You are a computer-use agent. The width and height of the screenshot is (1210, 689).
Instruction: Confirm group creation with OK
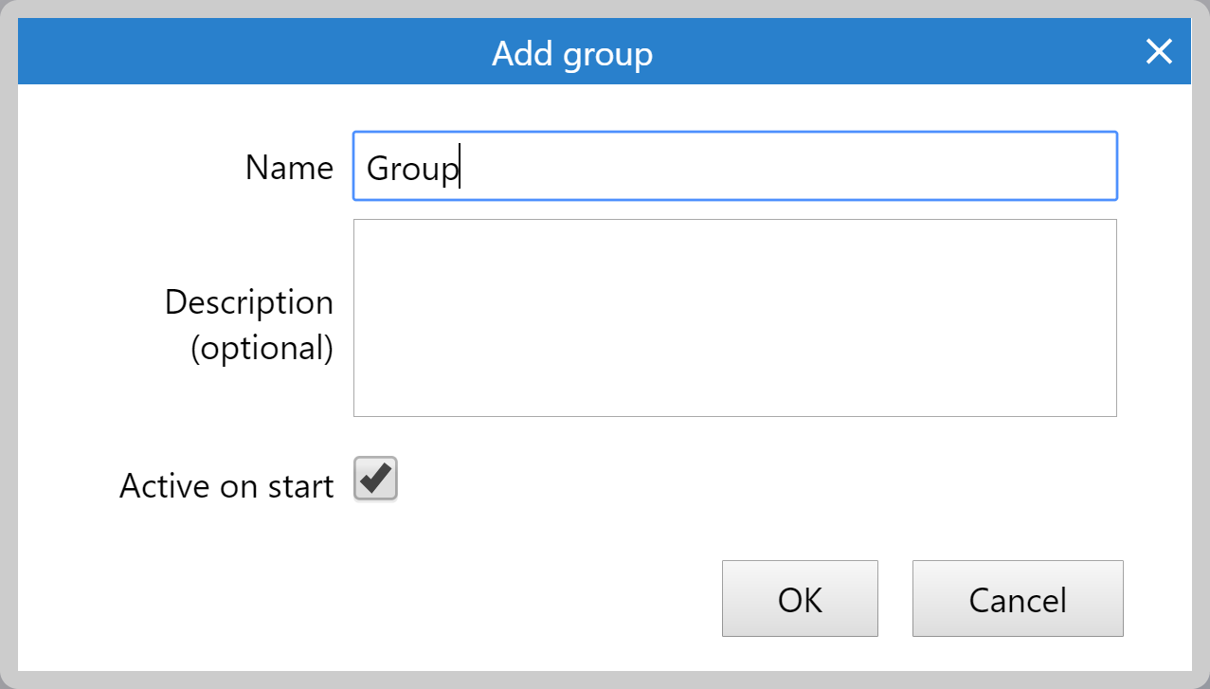[x=800, y=598]
